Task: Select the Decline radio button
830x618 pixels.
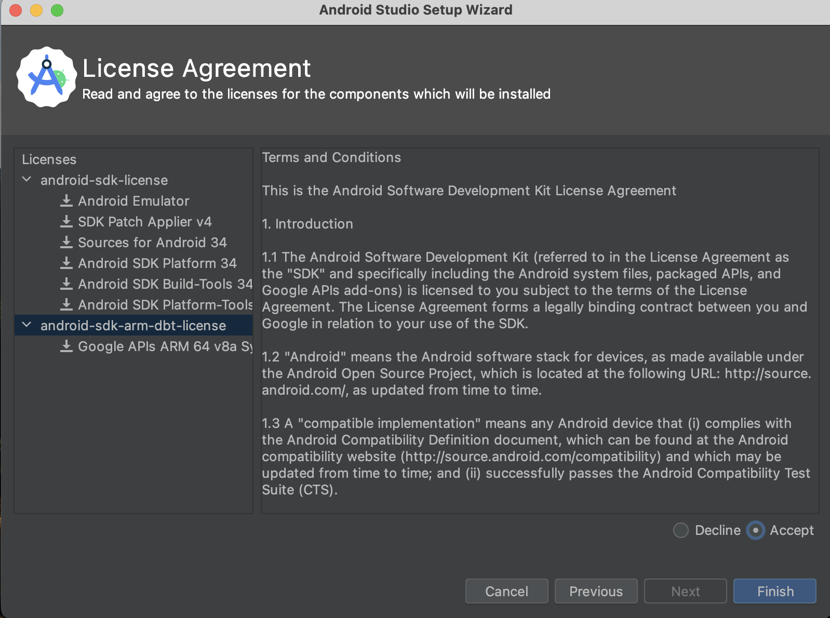Action: [x=680, y=530]
